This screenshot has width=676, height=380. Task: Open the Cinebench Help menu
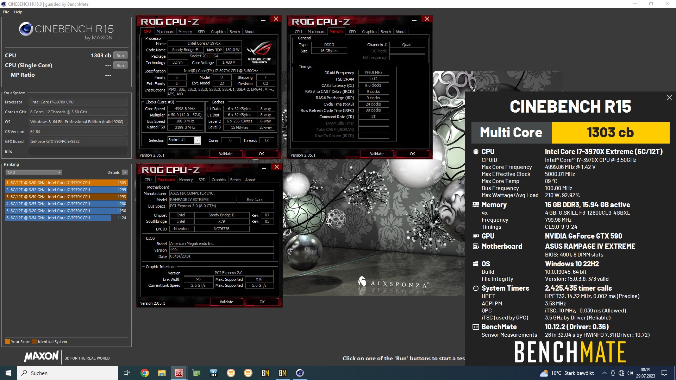click(x=18, y=12)
